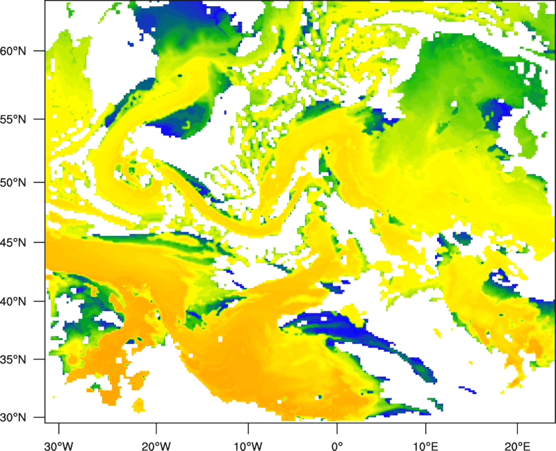The width and height of the screenshot is (556, 451).
Task: Click the 0° longitude label
Action: coord(337,446)
